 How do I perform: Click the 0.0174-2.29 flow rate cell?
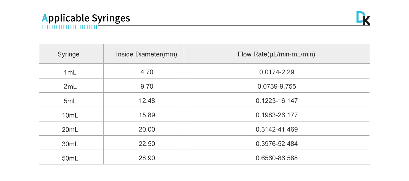click(x=277, y=72)
